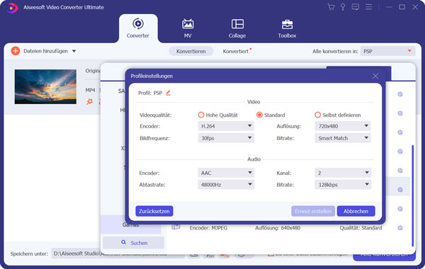Expand the video Encoder H.264 dropdown
Viewport: 425px width, 269px height.
pyautogui.click(x=226, y=126)
